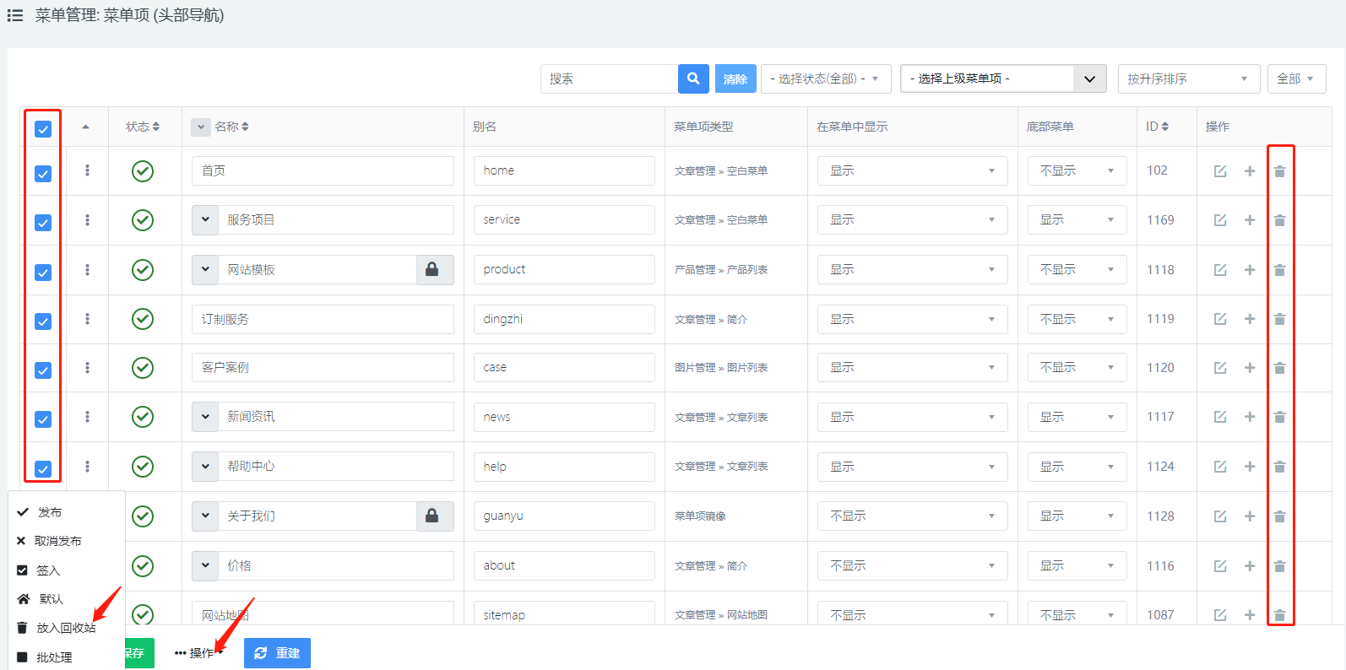Viewport: 1346px width, 670px height.
Task: Click the plus icon in the product row
Action: (x=1250, y=270)
